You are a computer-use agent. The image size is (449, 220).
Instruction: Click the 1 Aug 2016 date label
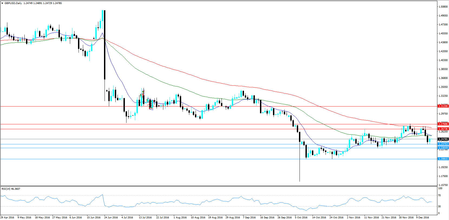(180, 217)
